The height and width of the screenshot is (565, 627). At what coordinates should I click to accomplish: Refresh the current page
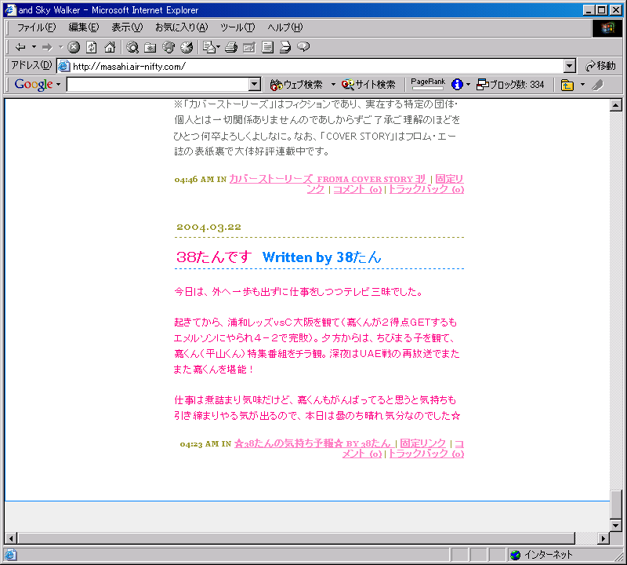click(x=92, y=47)
